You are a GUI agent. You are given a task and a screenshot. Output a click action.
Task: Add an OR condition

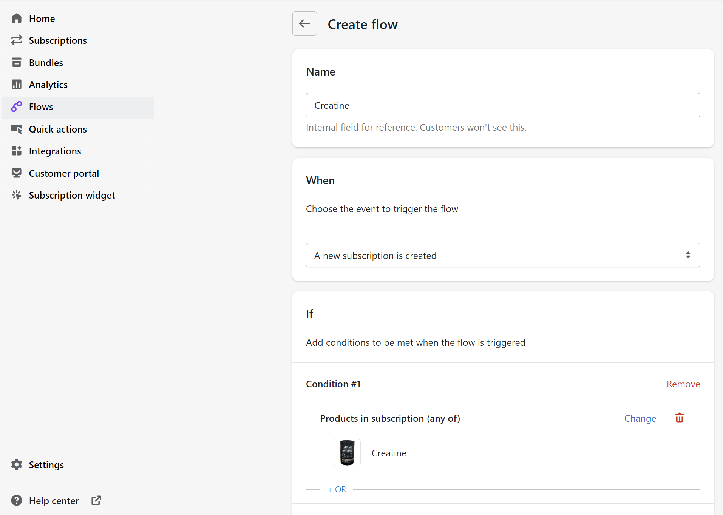coord(337,489)
